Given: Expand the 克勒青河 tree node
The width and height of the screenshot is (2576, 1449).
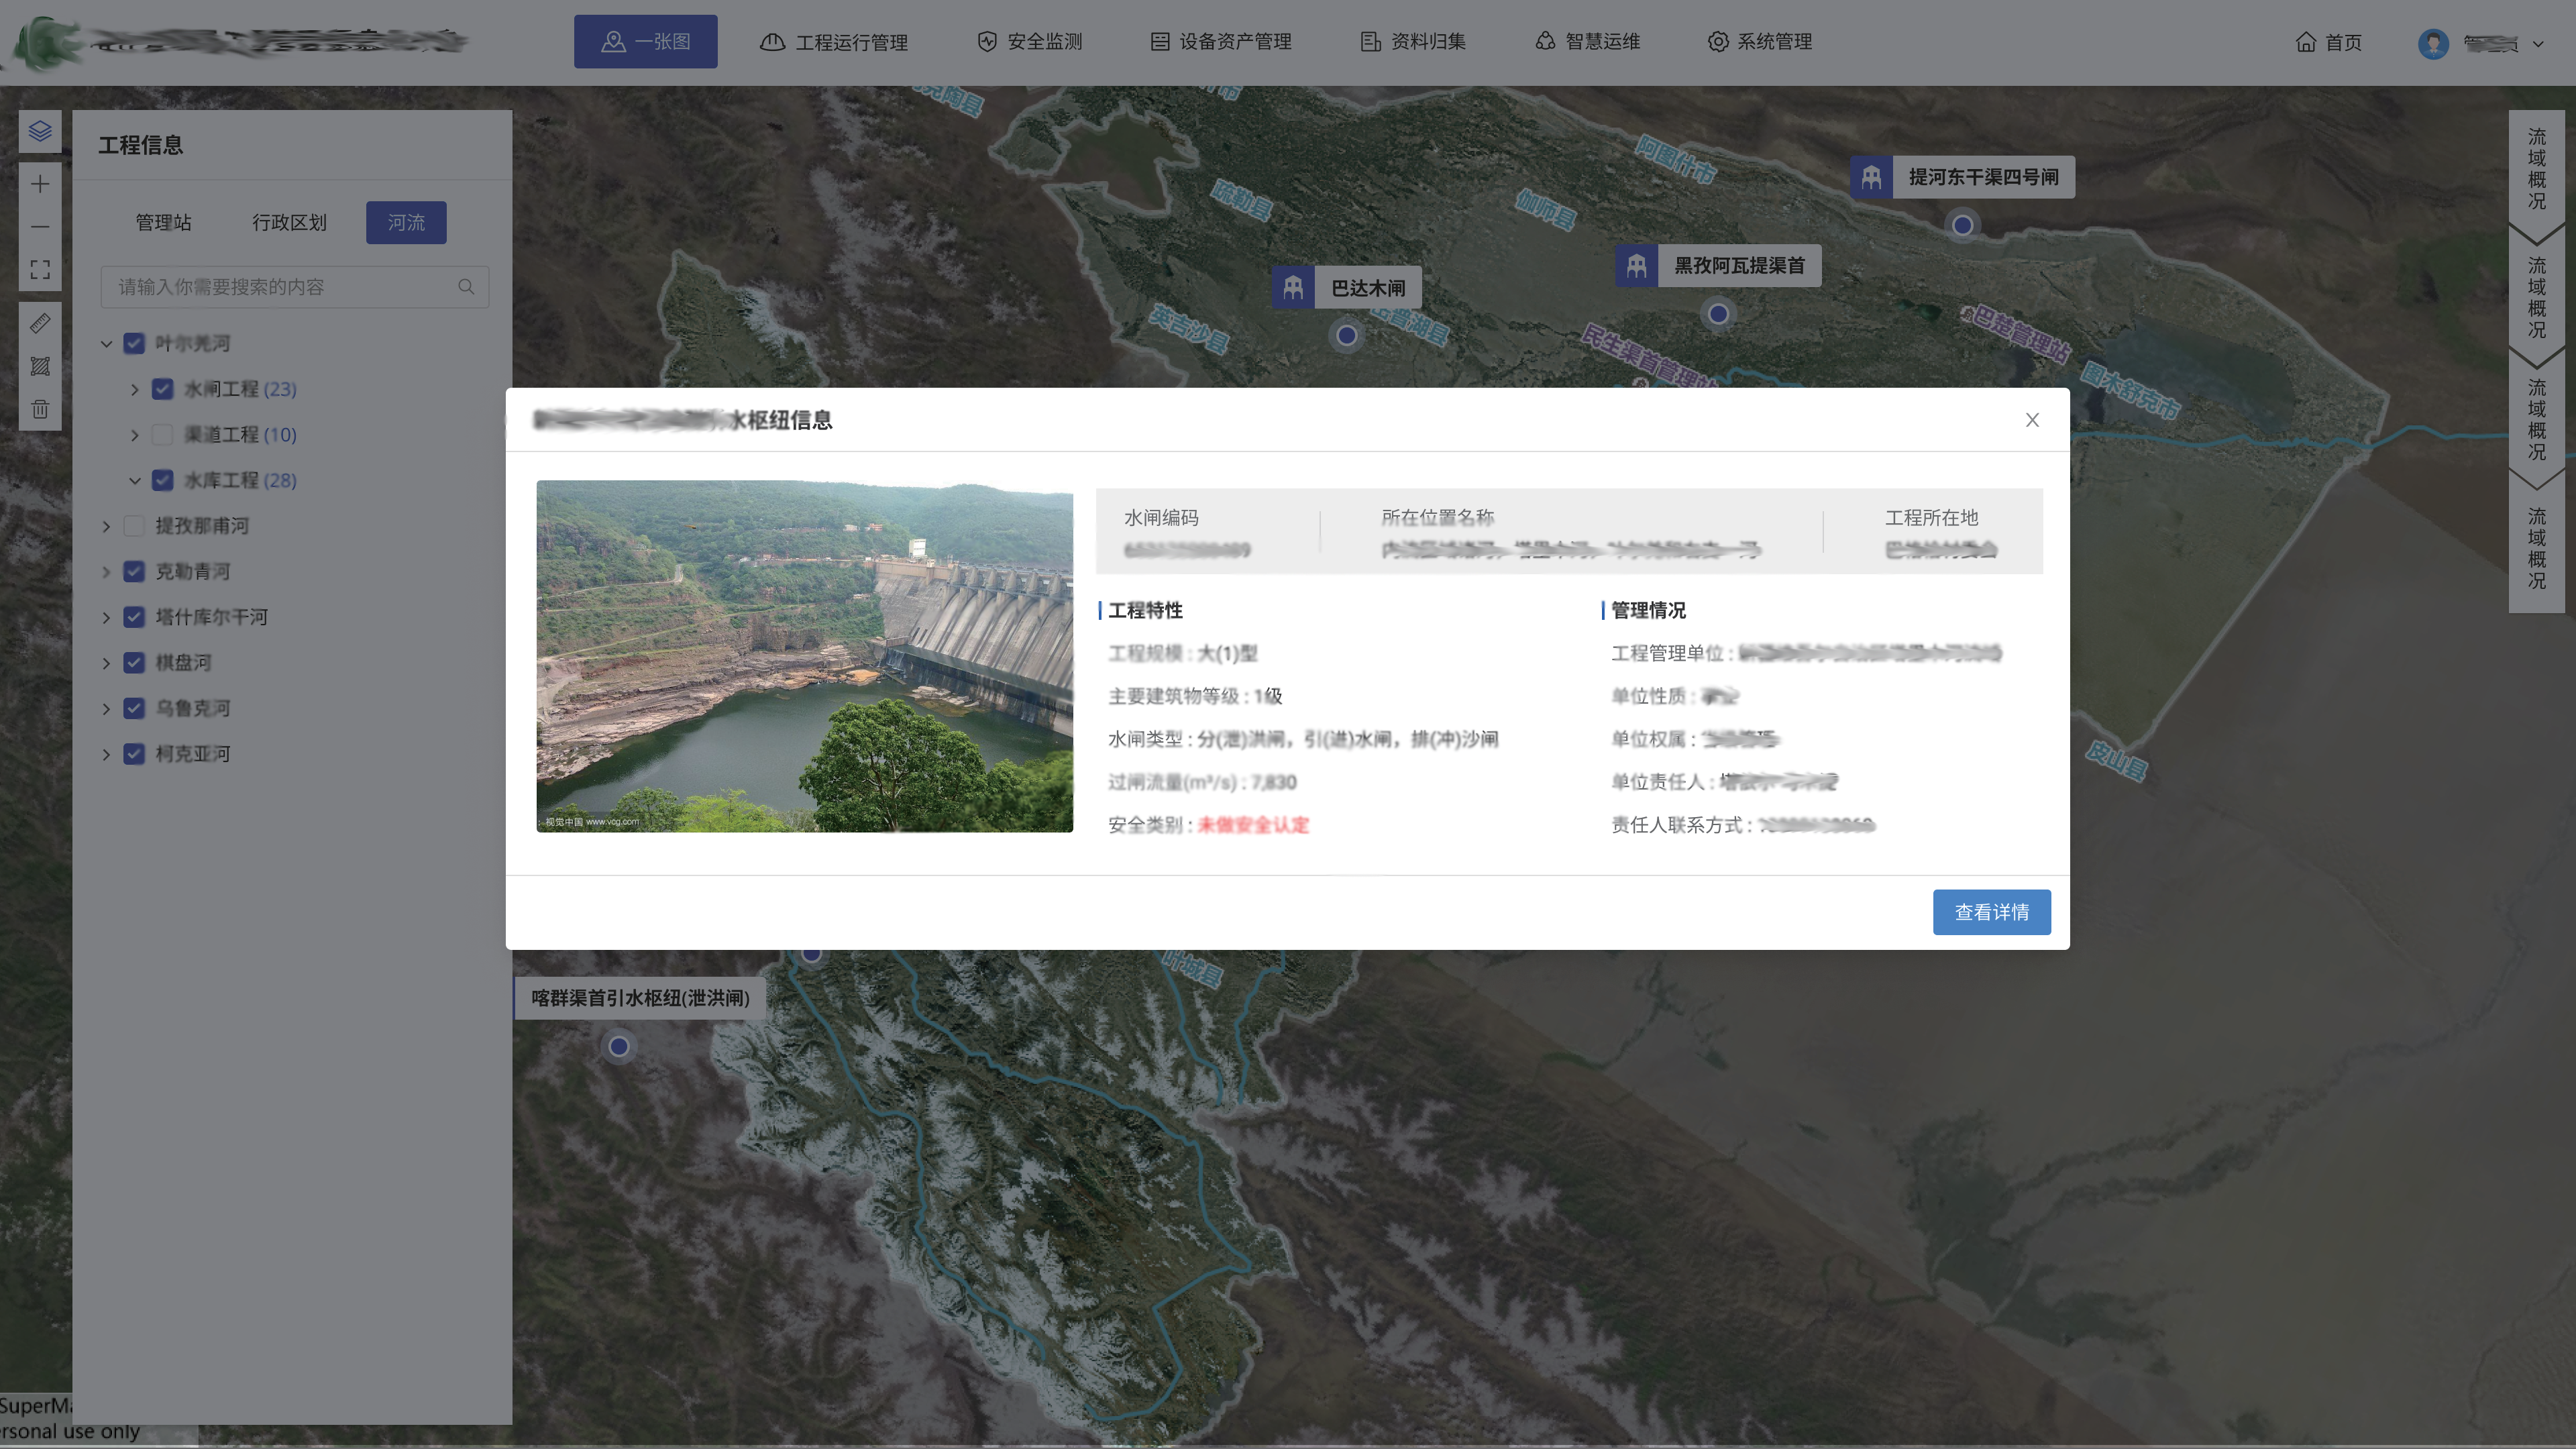Looking at the screenshot, I should (106, 572).
